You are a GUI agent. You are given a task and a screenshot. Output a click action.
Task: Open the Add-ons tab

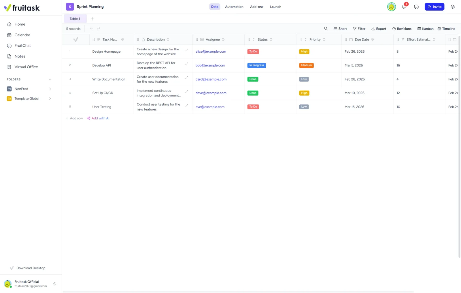[257, 7]
